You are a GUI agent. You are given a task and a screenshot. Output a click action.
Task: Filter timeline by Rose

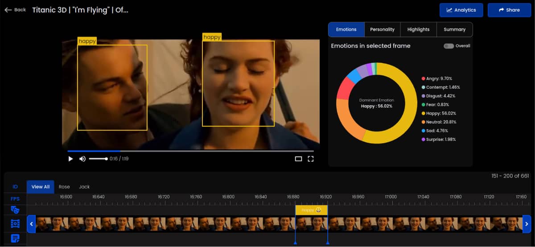(64, 187)
